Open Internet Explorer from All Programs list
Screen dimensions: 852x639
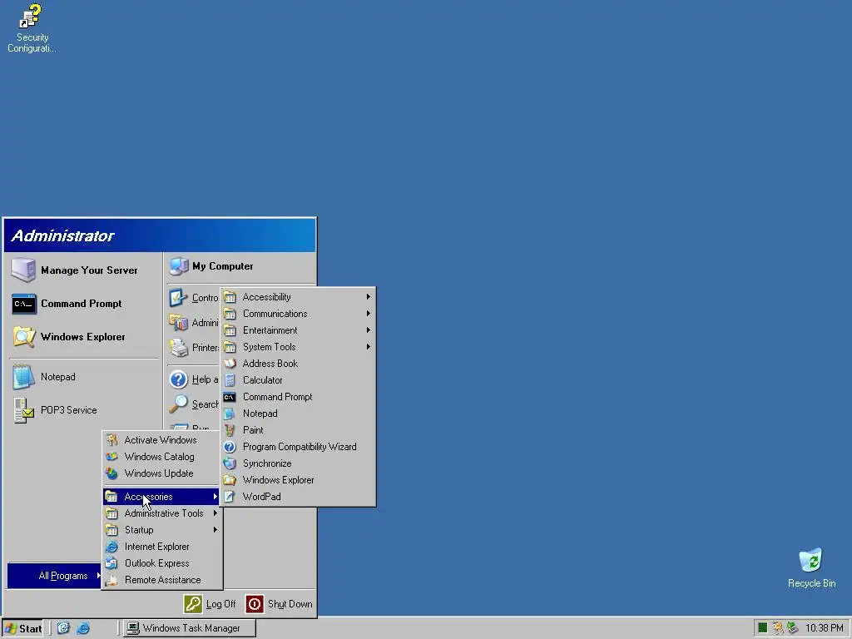coord(162,547)
